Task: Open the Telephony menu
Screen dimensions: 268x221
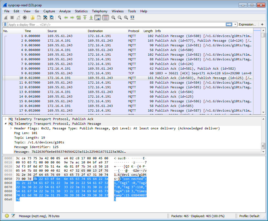Action: [100, 11]
